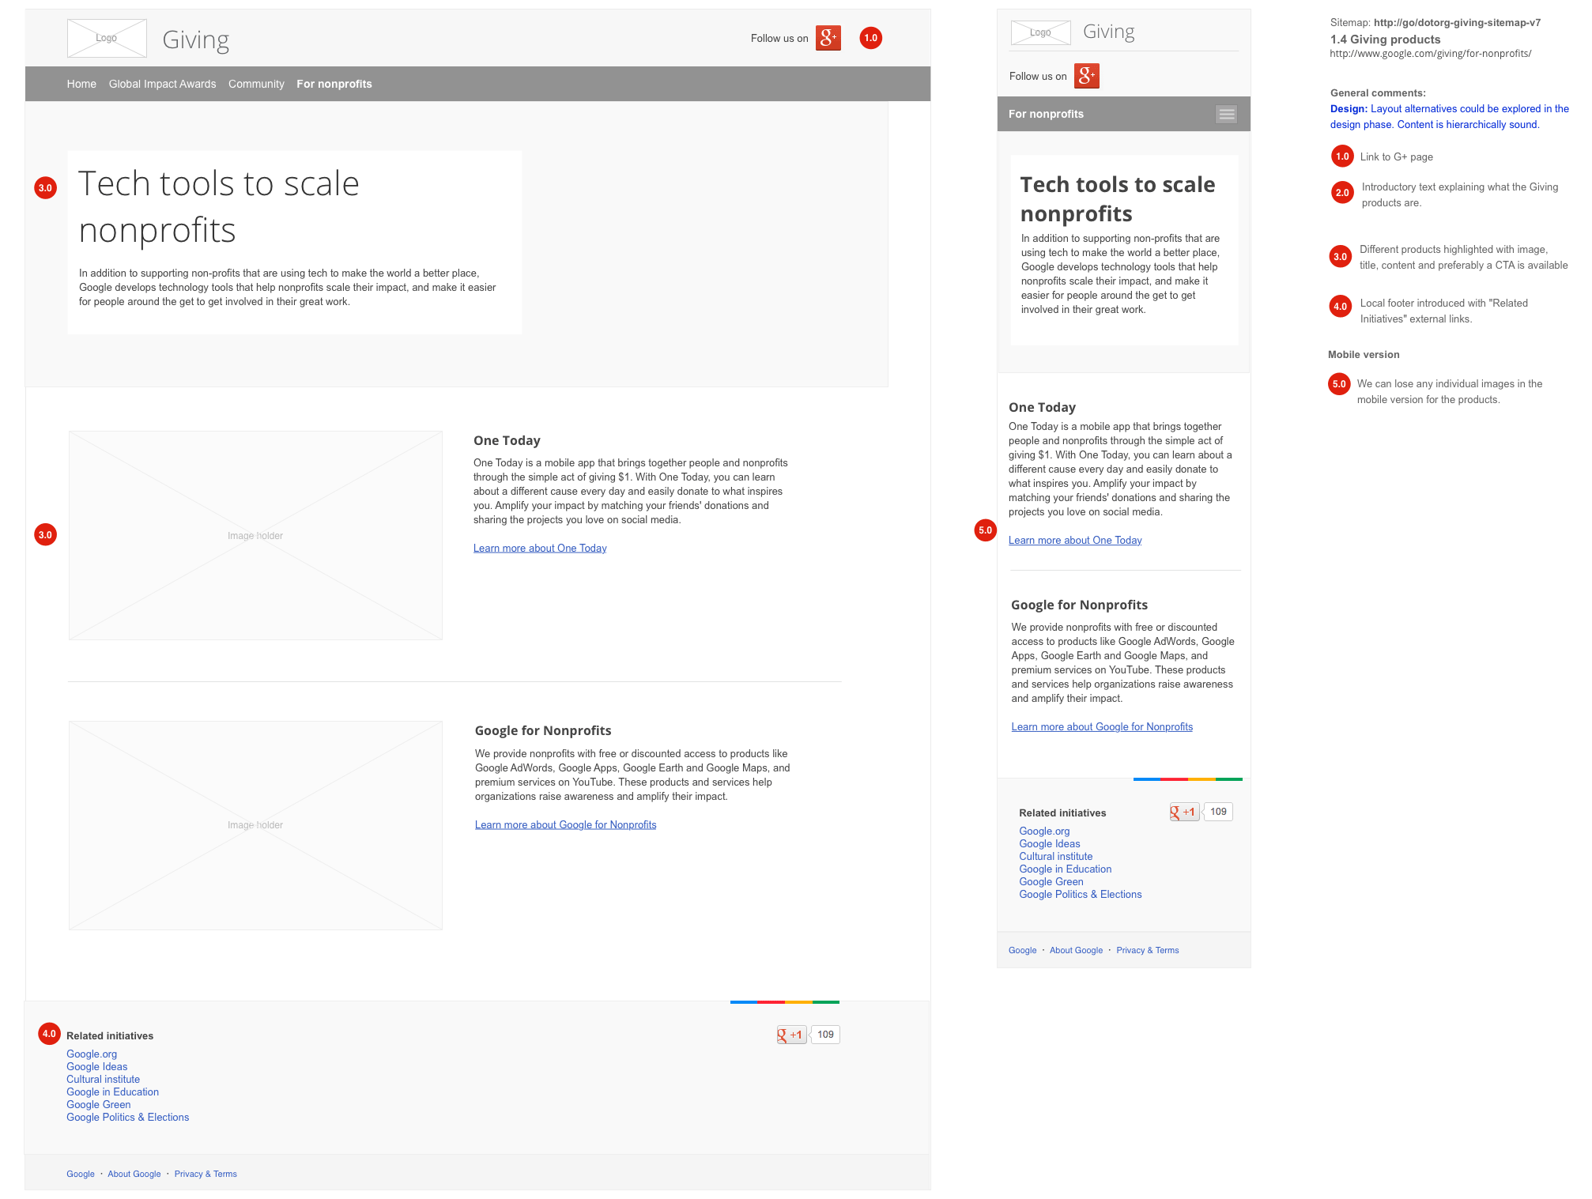Click the One Today image holder
The width and height of the screenshot is (1592, 1199).
[255, 535]
